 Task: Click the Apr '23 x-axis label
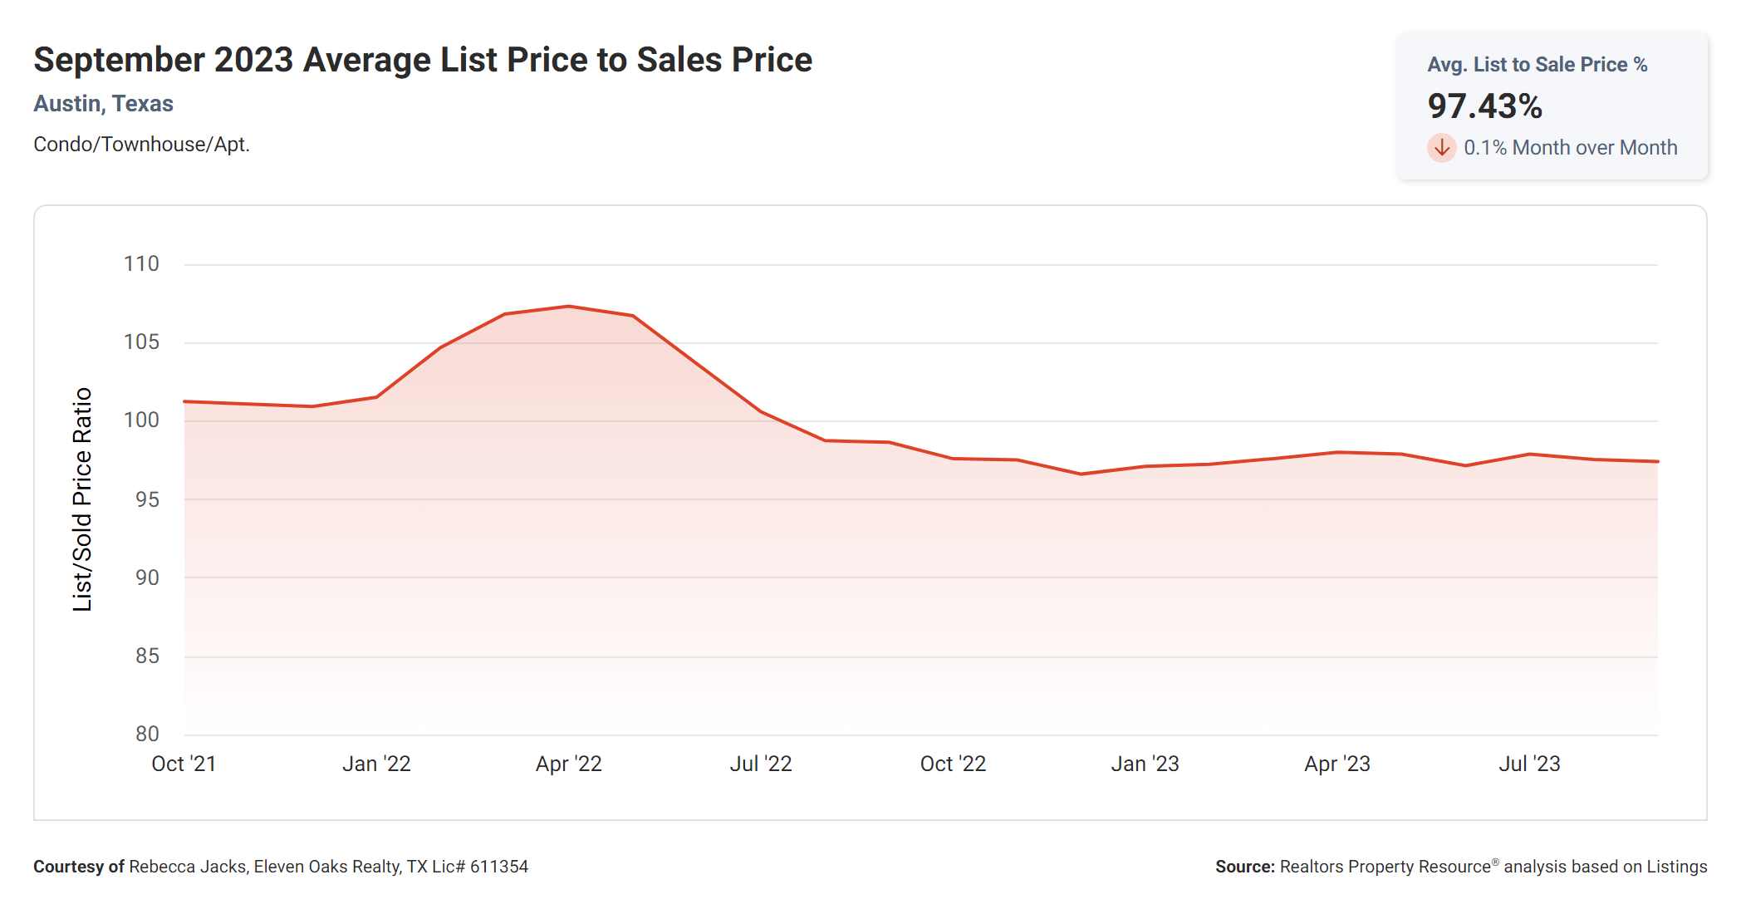1337,764
